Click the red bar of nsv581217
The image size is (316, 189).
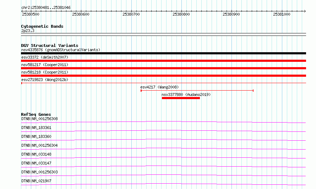(x=163, y=68)
